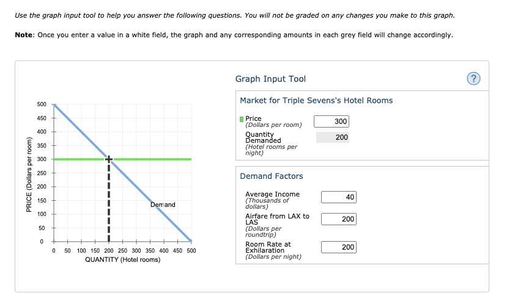Open the help question mark icon
The image size is (526, 307).
(x=473, y=79)
